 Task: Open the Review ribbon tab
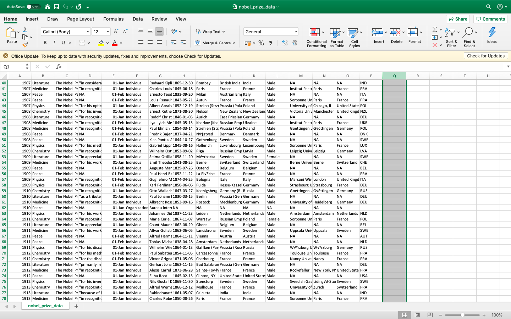click(x=159, y=19)
